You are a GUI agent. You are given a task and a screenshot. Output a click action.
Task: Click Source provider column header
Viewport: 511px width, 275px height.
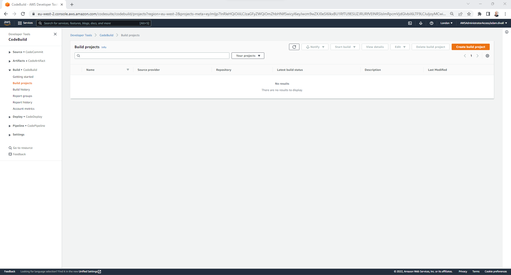point(149,70)
